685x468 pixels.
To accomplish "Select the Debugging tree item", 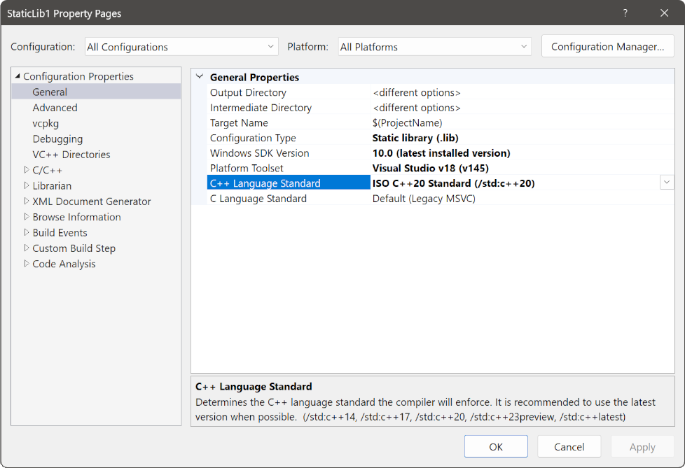I will [57, 139].
